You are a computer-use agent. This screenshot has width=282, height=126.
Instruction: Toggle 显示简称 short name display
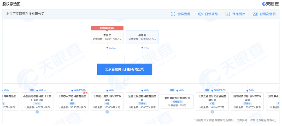(211, 14)
